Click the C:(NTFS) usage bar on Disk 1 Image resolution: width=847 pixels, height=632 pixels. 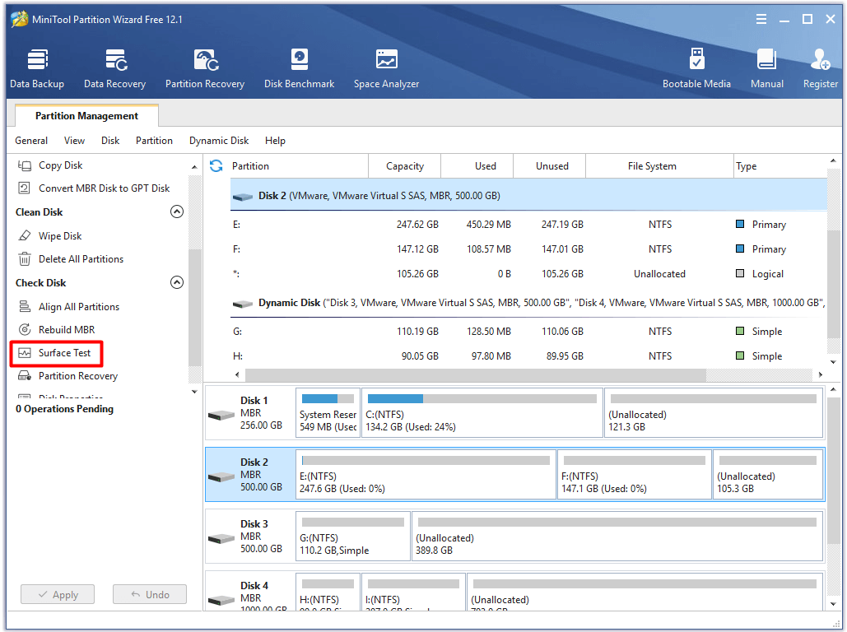point(482,398)
